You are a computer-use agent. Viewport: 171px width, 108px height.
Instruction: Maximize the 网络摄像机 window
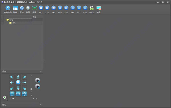[163, 2]
